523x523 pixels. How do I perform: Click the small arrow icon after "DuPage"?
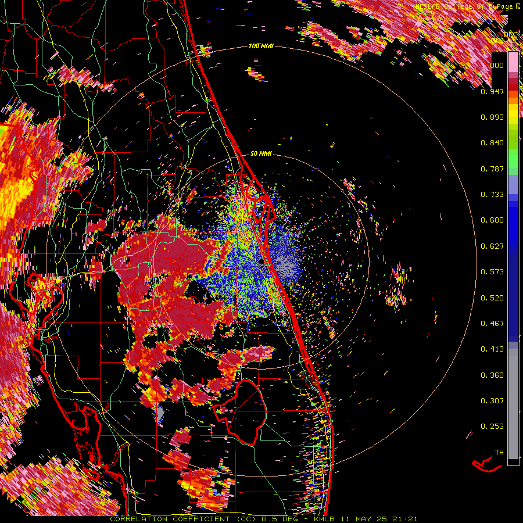click(518, 6)
